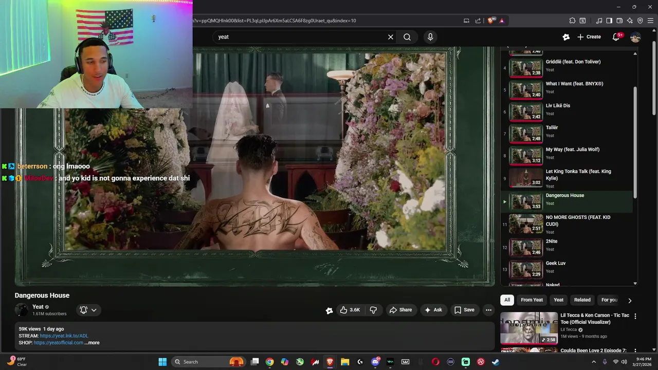Image resolution: width=658 pixels, height=370 pixels.
Task: Dislike the Dangerous House video
Action: [x=373, y=310]
